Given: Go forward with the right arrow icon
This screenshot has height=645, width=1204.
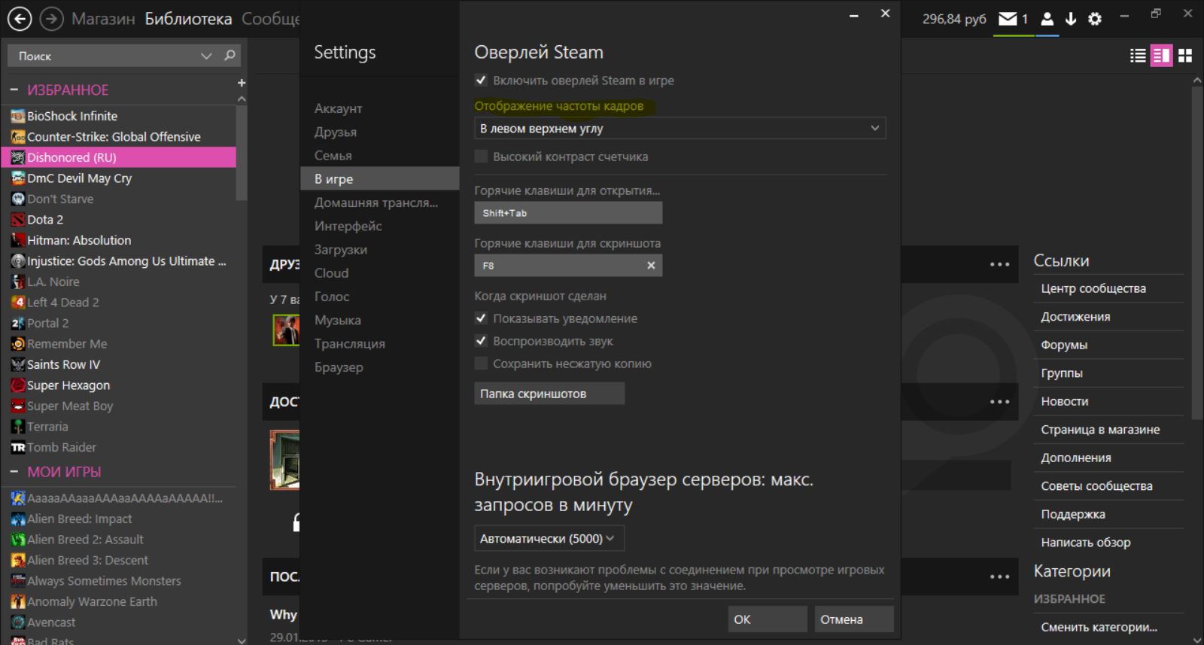Looking at the screenshot, I should [x=51, y=19].
